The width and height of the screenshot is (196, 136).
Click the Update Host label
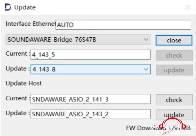(24, 83)
